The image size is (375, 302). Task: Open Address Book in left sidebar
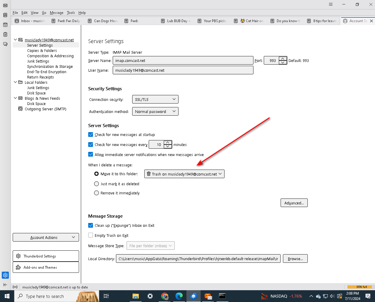(x=5, y=15)
